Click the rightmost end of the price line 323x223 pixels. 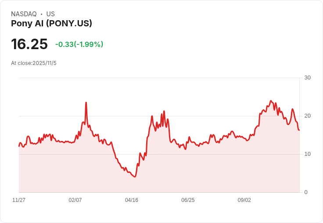pos(299,130)
